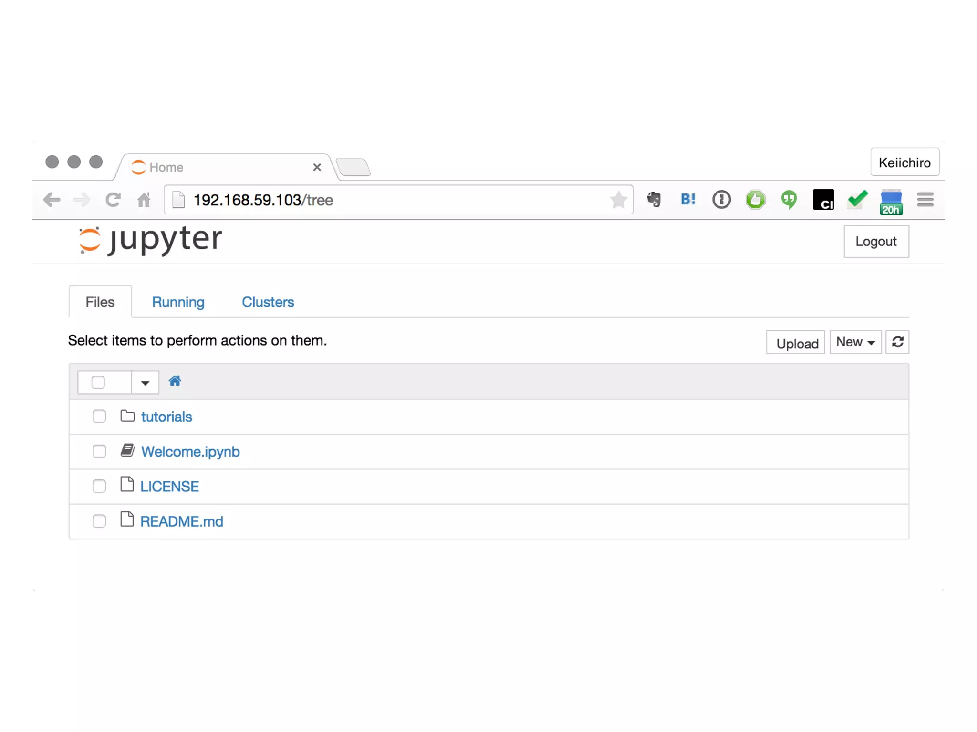Click the refresh file list icon

(x=897, y=342)
